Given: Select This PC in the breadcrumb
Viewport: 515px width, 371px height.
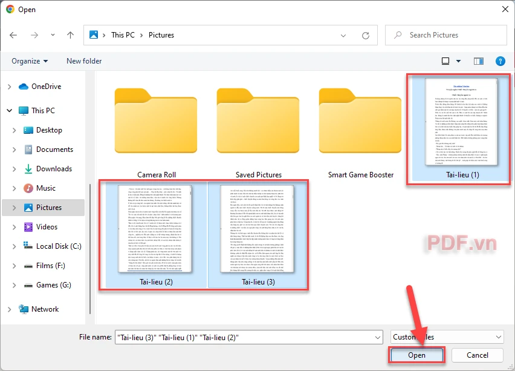Looking at the screenshot, I should [x=123, y=35].
